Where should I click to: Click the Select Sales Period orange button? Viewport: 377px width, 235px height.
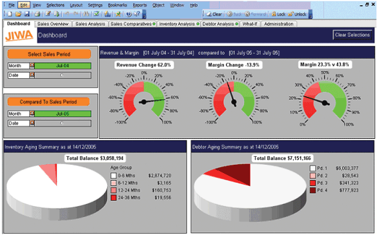pos(49,54)
